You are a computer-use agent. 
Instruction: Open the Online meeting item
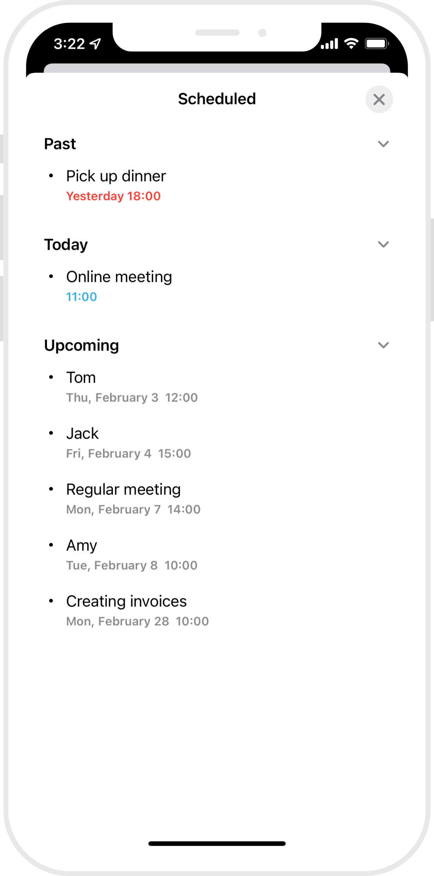[x=119, y=277]
